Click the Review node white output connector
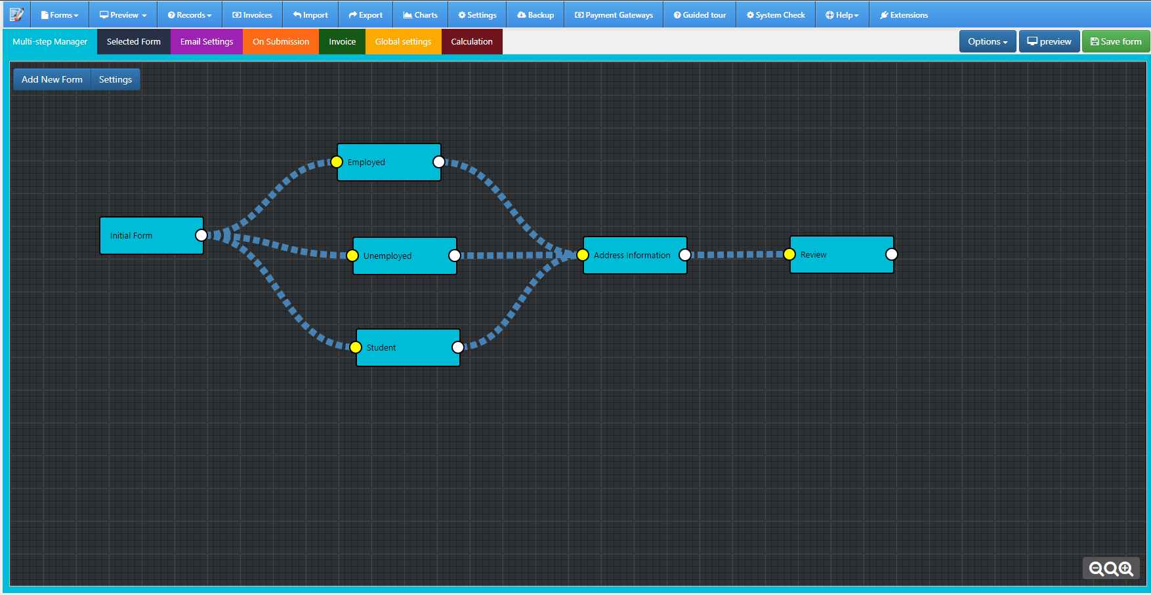1151x595 pixels. point(892,254)
